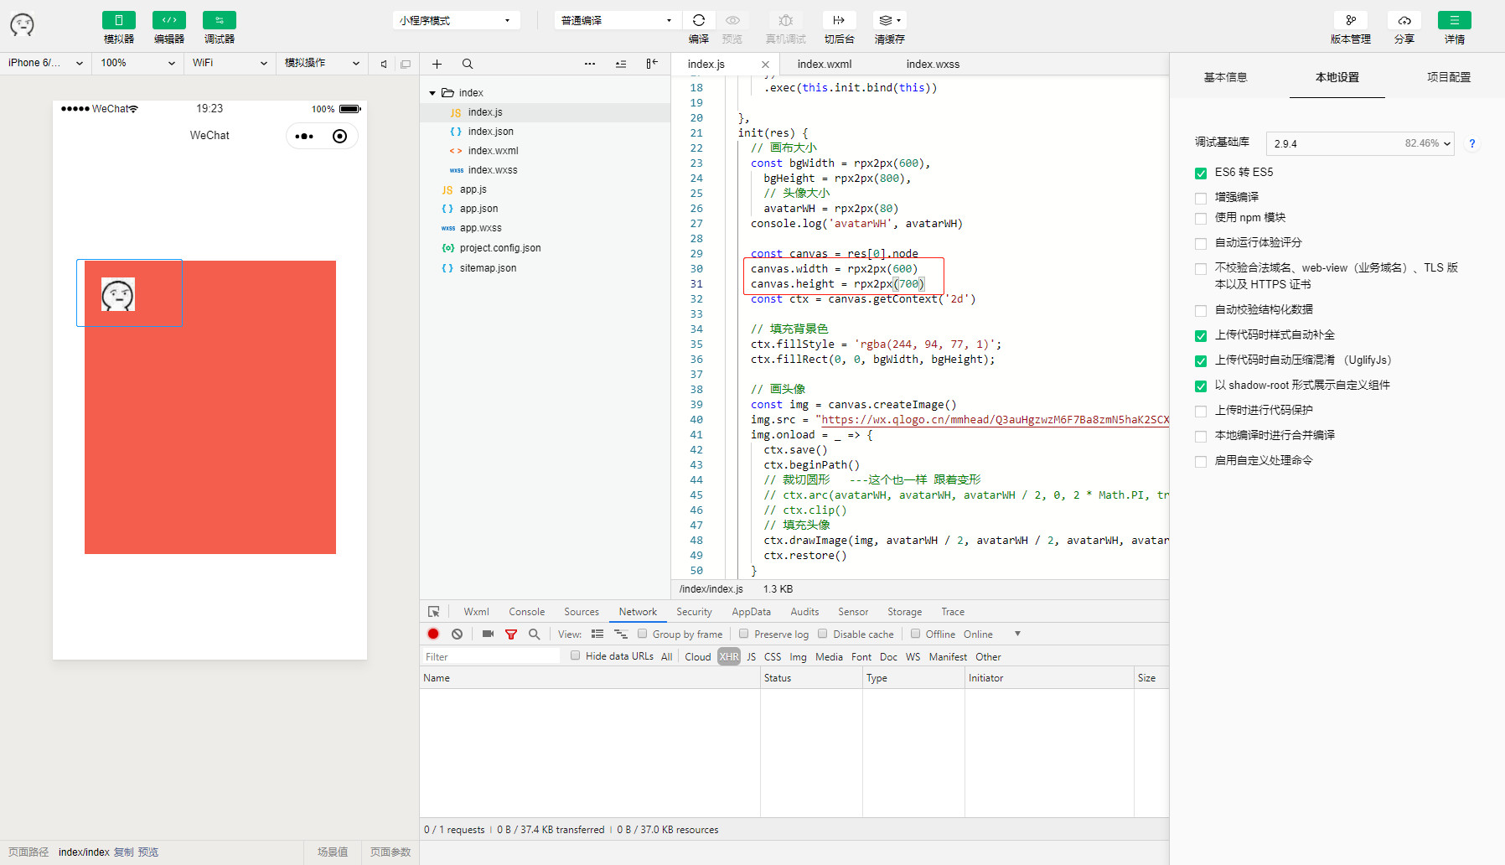Open the details menu icon
The image size is (1505, 865).
click(1455, 20)
